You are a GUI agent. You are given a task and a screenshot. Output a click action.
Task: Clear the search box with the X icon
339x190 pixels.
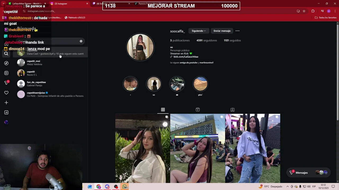click(81, 41)
